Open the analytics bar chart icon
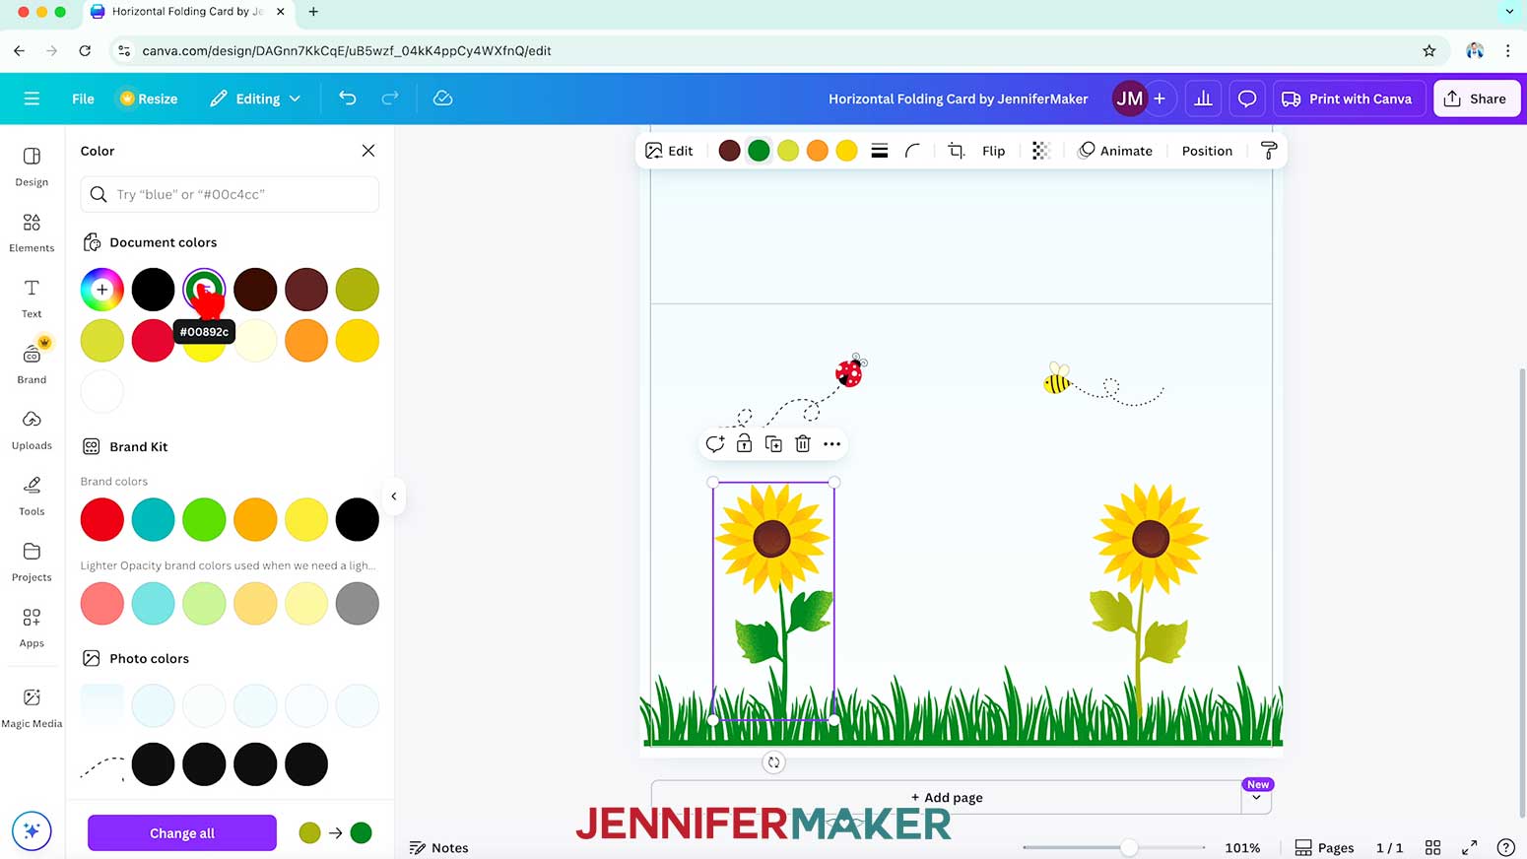The width and height of the screenshot is (1527, 859). coord(1203,99)
